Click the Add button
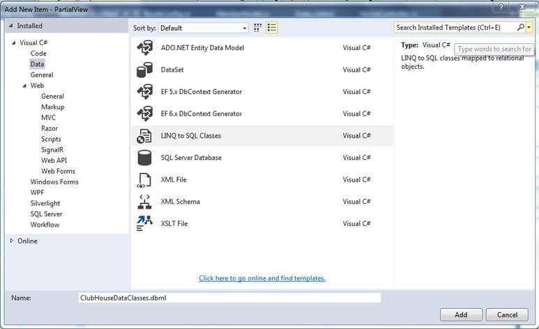This screenshot has height=329, width=539. pyautogui.click(x=461, y=314)
